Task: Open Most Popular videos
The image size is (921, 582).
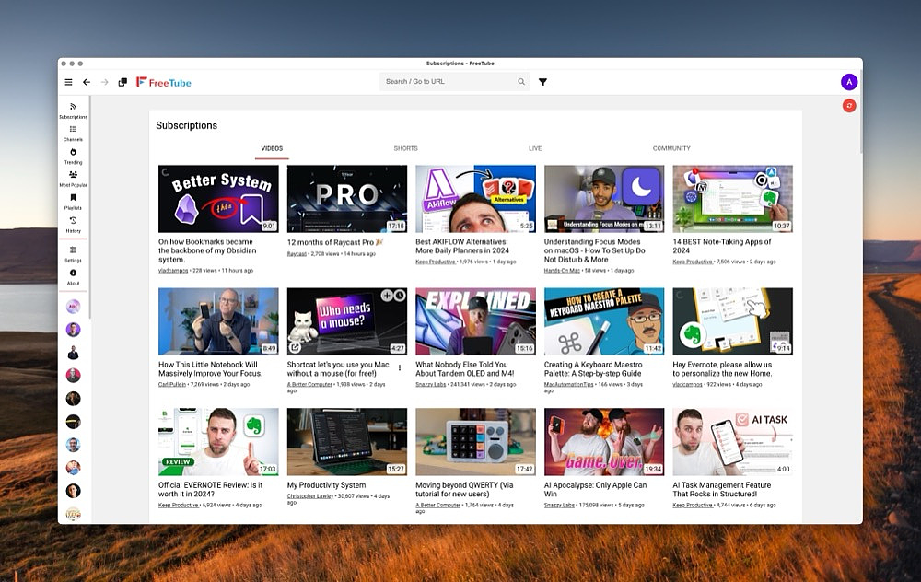Action: point(73,178)
